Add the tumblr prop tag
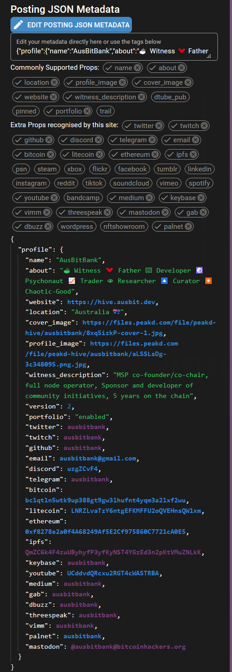232x672 pixels. (x=167, y=169)
